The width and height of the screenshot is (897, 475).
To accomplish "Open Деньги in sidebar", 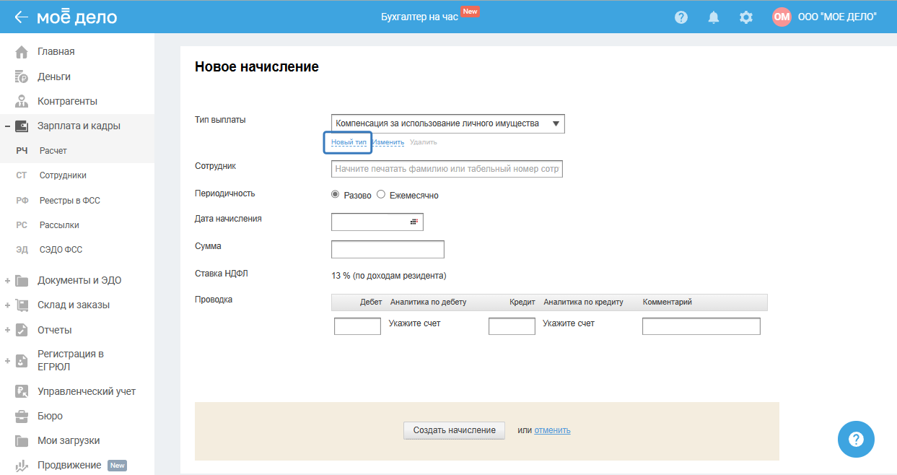I will pyautogui.click(x=54, y=77).
